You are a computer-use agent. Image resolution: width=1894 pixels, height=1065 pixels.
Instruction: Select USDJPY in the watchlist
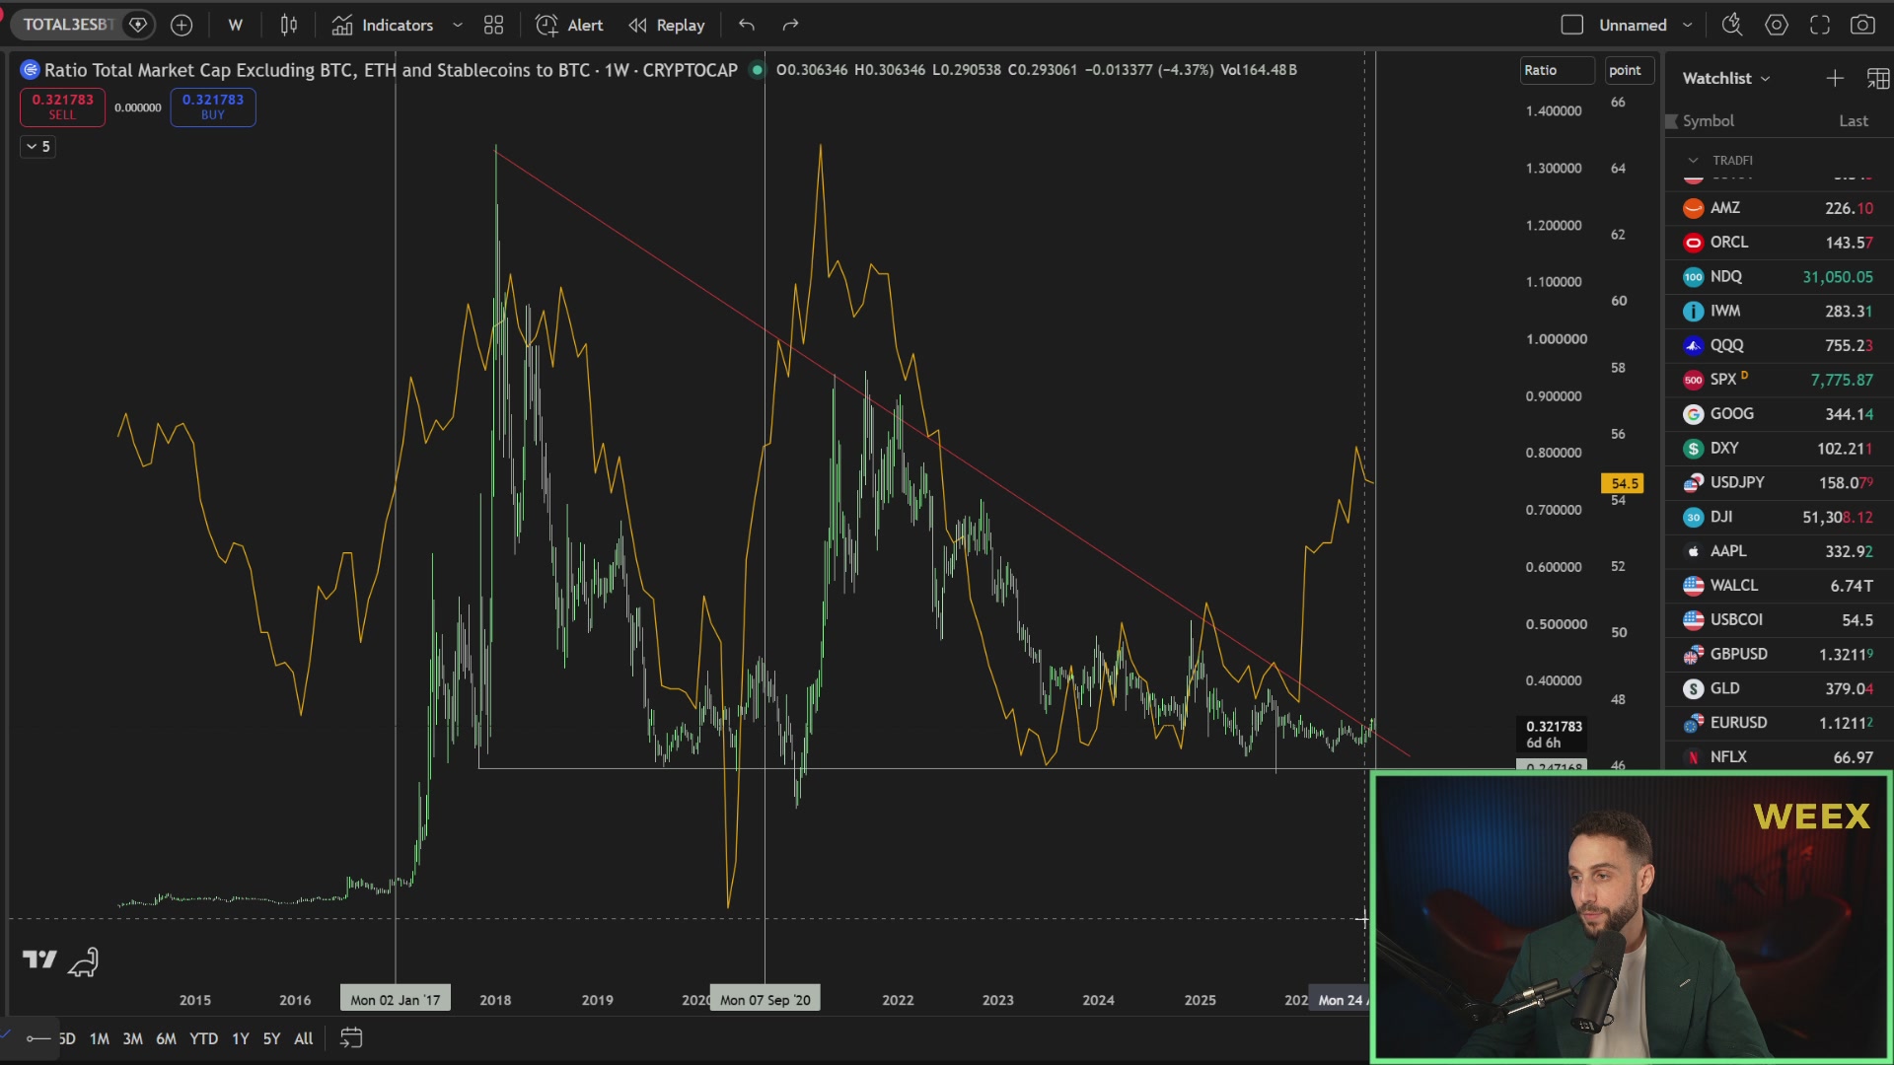pyautogui.click(x=1779, y=482)
